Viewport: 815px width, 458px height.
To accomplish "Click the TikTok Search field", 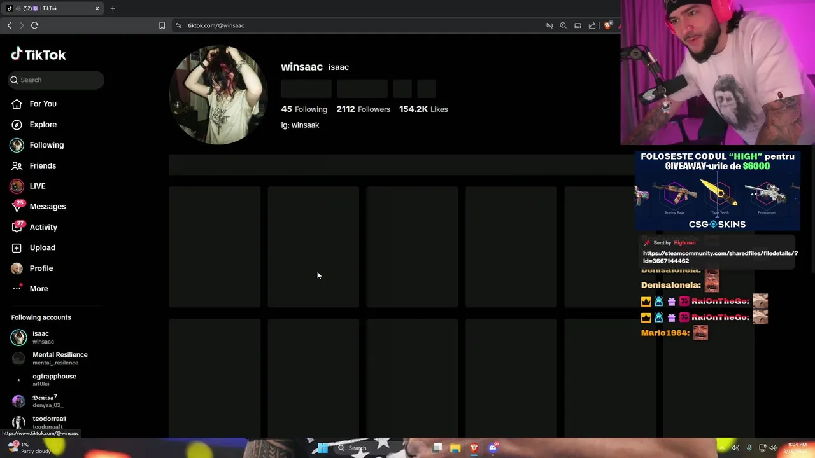I will [x=56, y=80].
